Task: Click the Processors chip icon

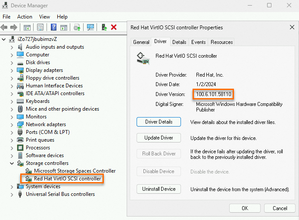Action: tap(20, 148)
